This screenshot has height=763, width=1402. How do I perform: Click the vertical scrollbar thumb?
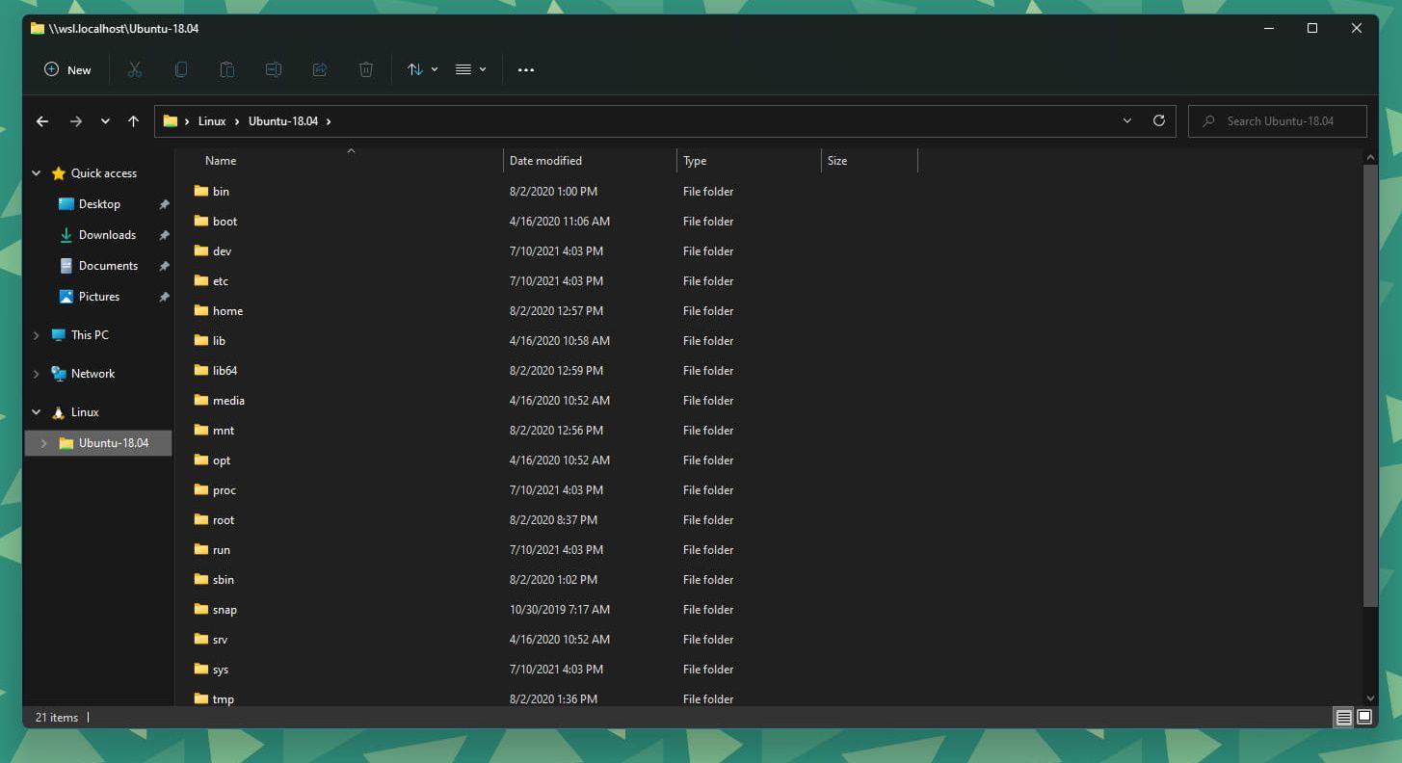[1371, 384]
